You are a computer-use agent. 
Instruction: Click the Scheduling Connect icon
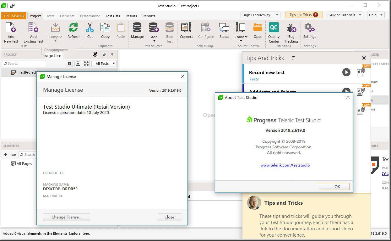[x=186, y=28]
